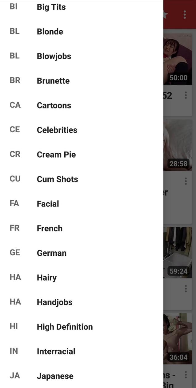The height and width of the screenshot is (388, 196).
Task: Open the Blonde category
Action: (50, 31)
